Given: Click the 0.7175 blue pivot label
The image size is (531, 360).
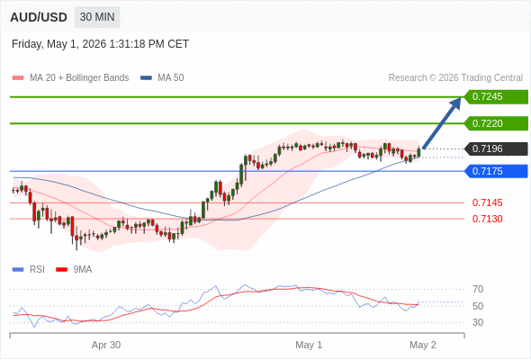Looking at the screenshot, I should point(496,171).
